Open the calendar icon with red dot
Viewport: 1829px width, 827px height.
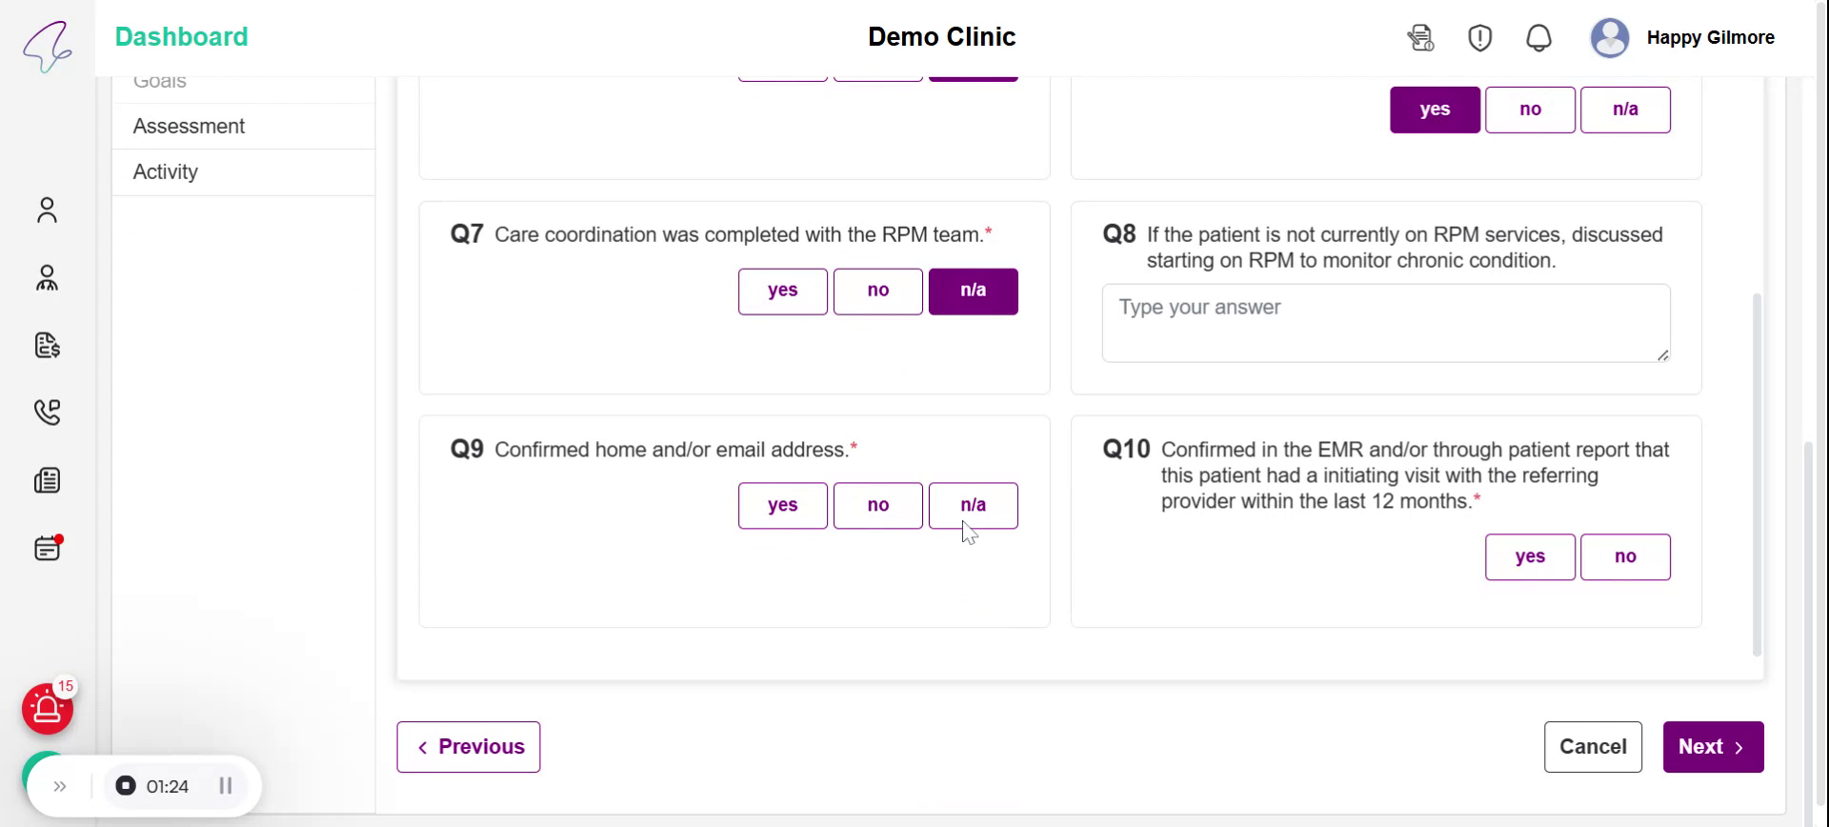click(x=47, y=549)
